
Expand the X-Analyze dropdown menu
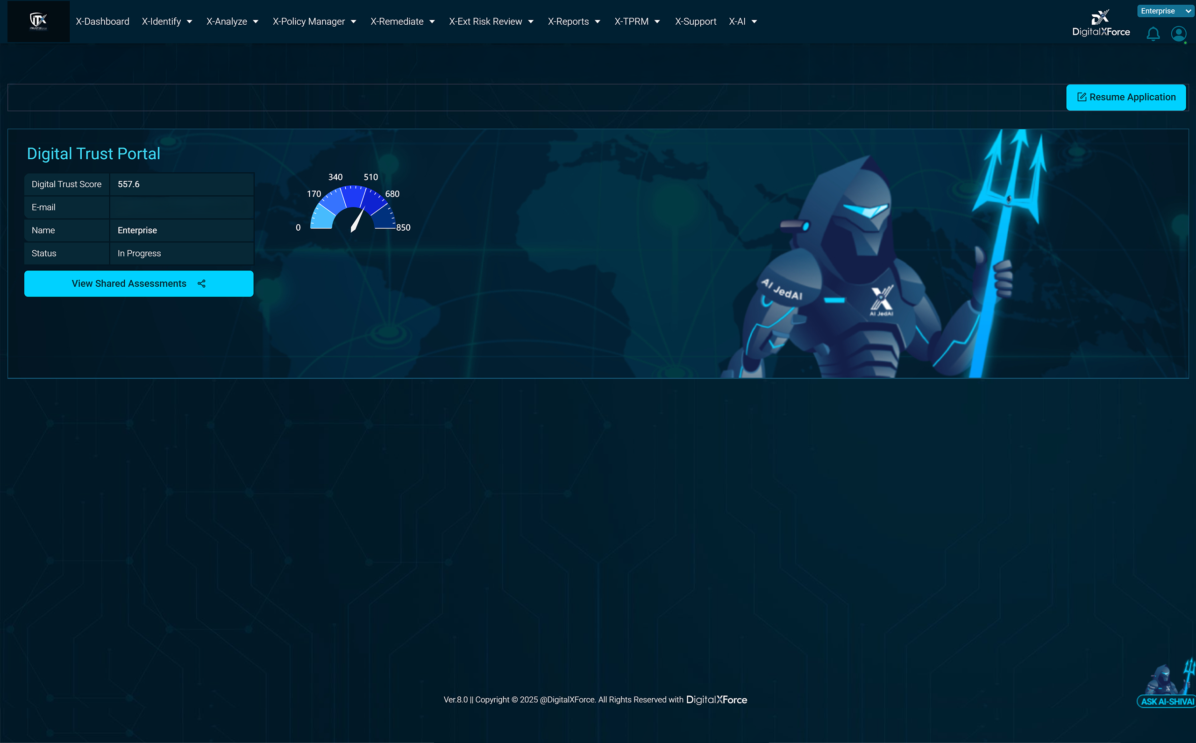tap(232, 21)
